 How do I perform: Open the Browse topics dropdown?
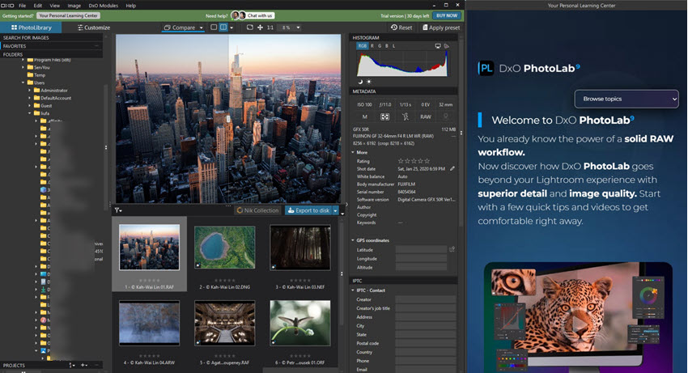[x=626, y=99]
